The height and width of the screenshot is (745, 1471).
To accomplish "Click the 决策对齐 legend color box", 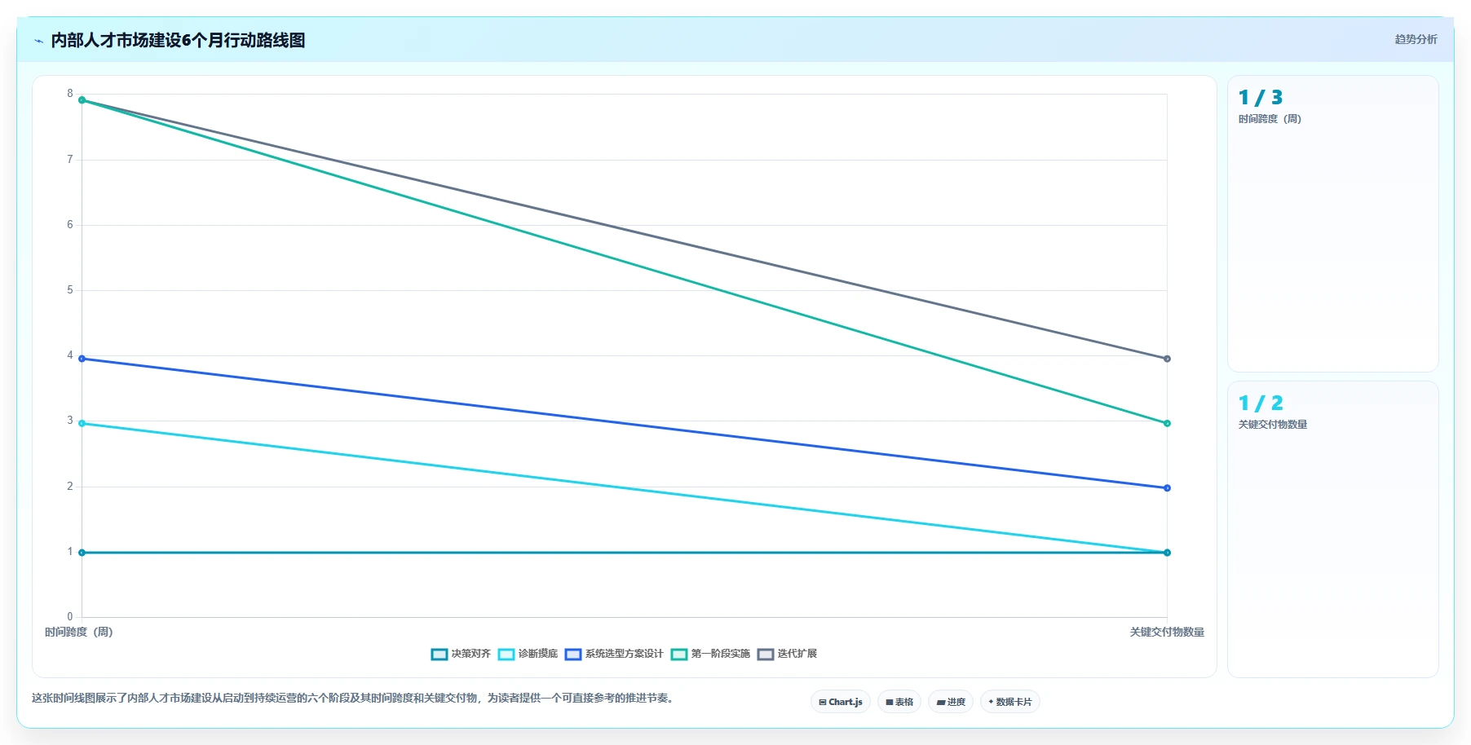I will coord(440,654).
